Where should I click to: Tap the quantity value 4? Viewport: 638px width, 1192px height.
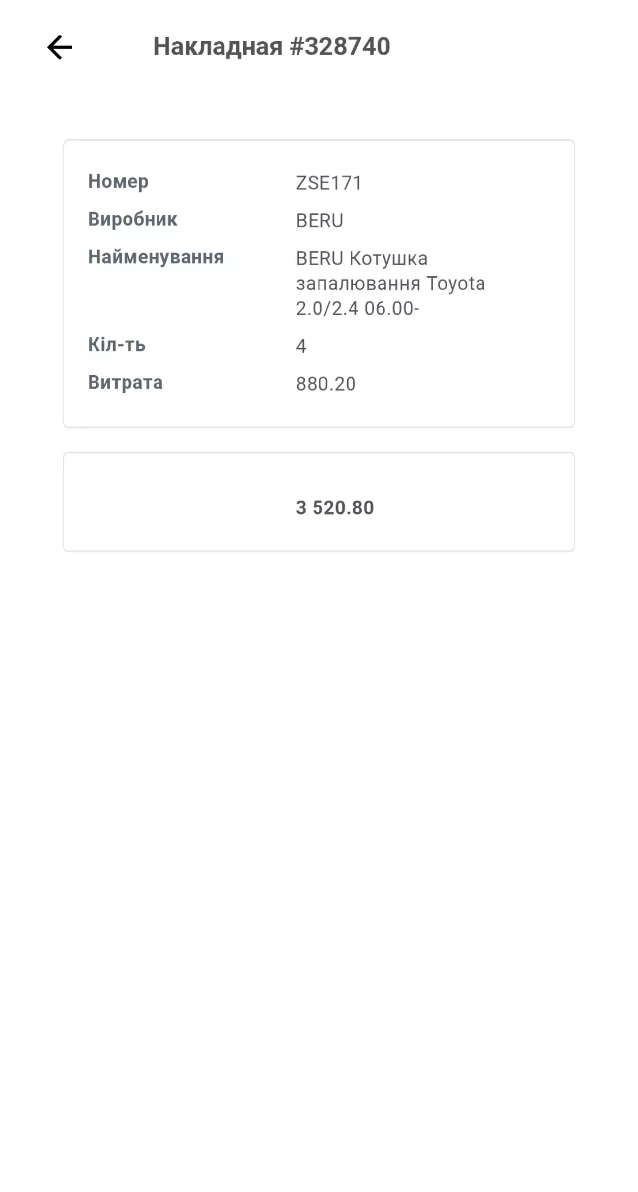pos(301,346)
